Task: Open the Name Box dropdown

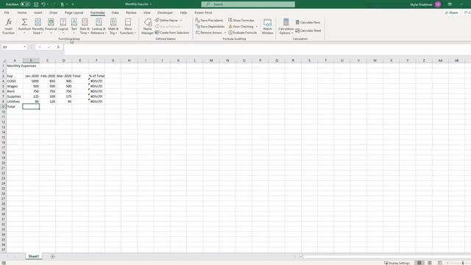Action: pos(24,47)
